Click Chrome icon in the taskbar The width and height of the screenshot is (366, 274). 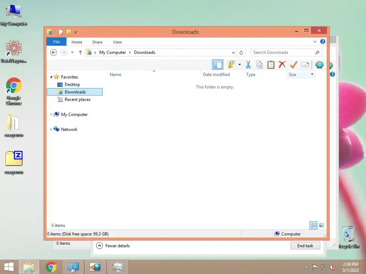coord(51,267)
